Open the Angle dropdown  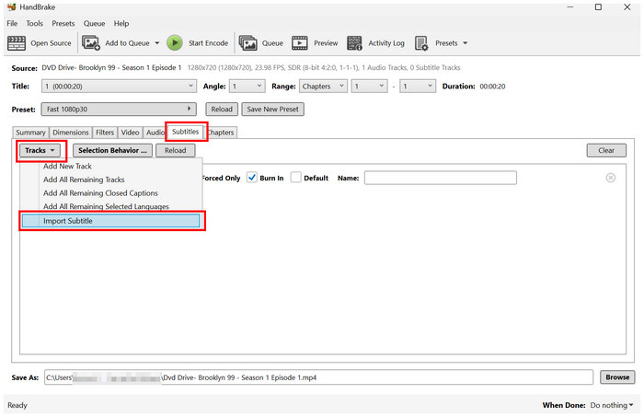[x=247, y=87]
